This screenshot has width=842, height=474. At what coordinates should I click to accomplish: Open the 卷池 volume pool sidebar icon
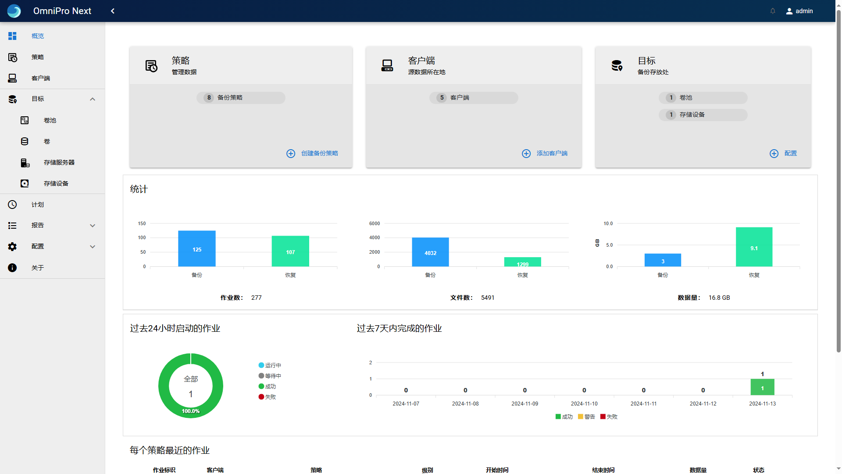(x=25, y=120)
